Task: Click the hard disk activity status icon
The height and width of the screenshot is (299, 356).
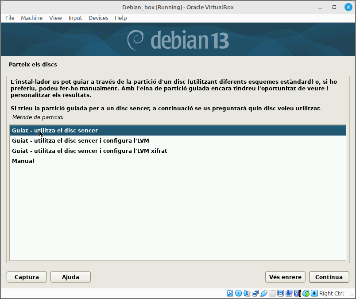Action: (x=229, y=293)
